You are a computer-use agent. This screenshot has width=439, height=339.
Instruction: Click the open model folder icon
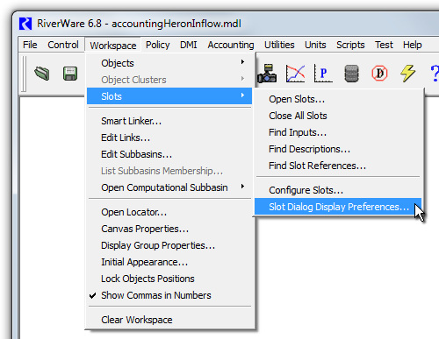[42, 73]
